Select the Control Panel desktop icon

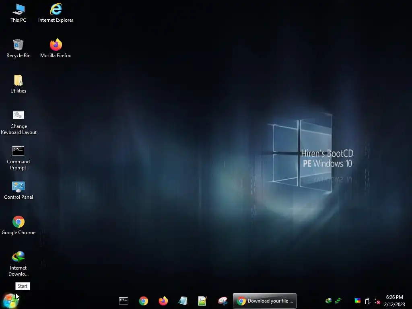(x=19, y=190)
